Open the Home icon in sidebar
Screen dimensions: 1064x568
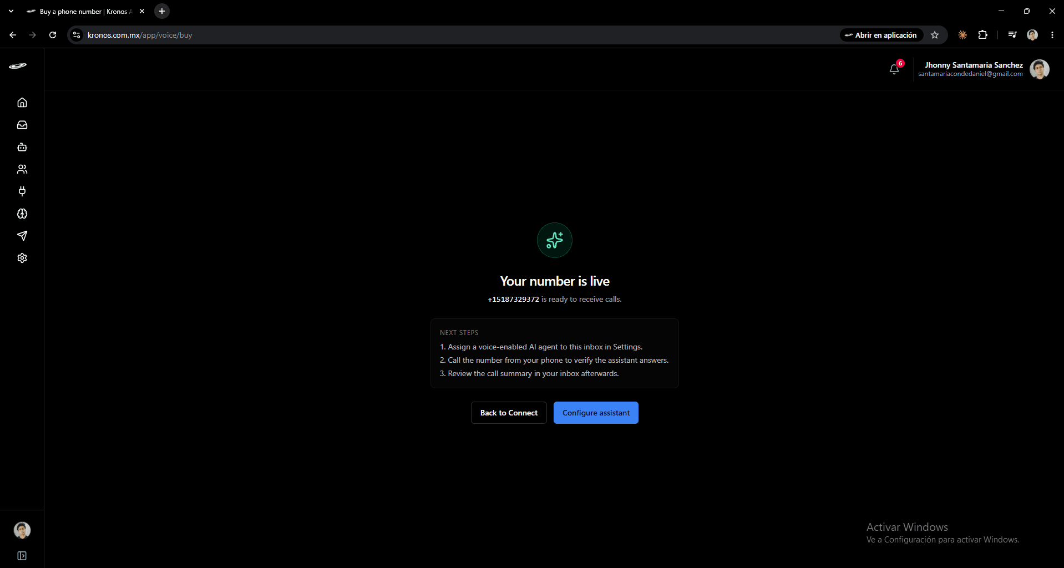pyautogui.click(x=22, y=103)
